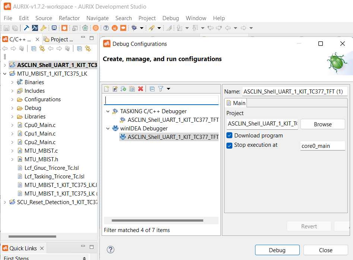Disable the Stop execution at option
The image size is (353, 260).
pyautogui.click(x=230, y=146)
